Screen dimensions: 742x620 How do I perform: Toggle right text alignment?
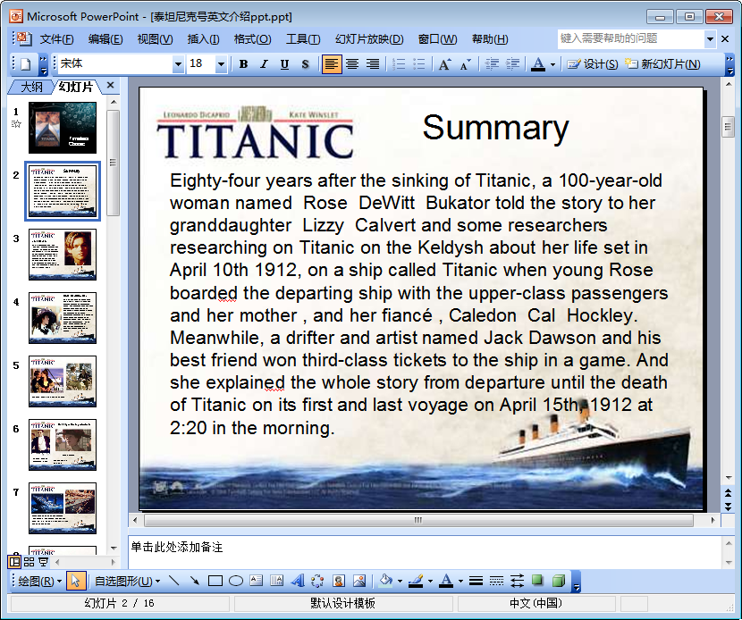(x=373, y=64)
